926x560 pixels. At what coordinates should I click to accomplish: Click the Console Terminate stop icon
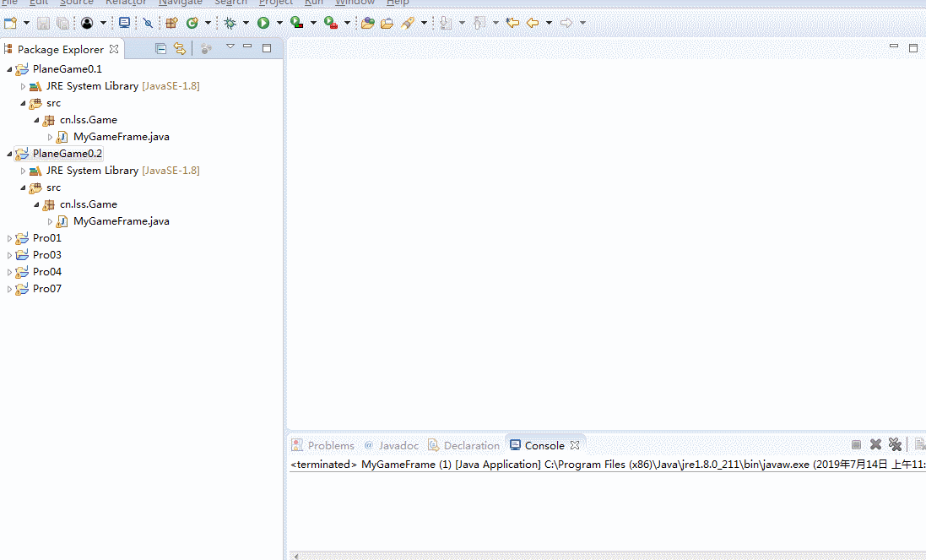[x=856, y=444]
